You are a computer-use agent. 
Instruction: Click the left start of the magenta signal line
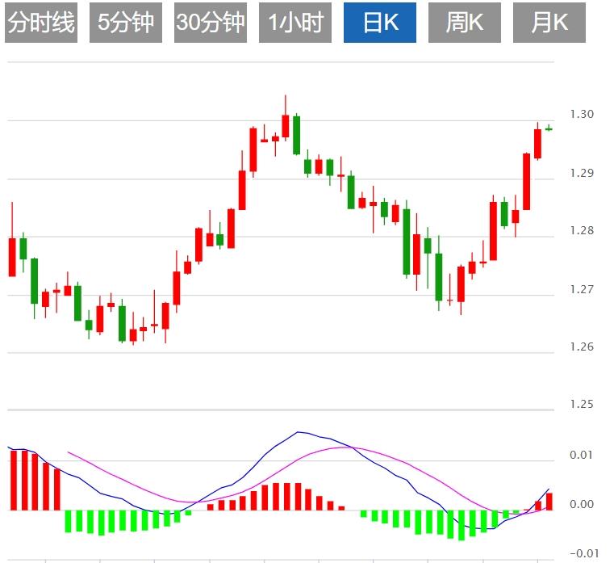point(69,452)
